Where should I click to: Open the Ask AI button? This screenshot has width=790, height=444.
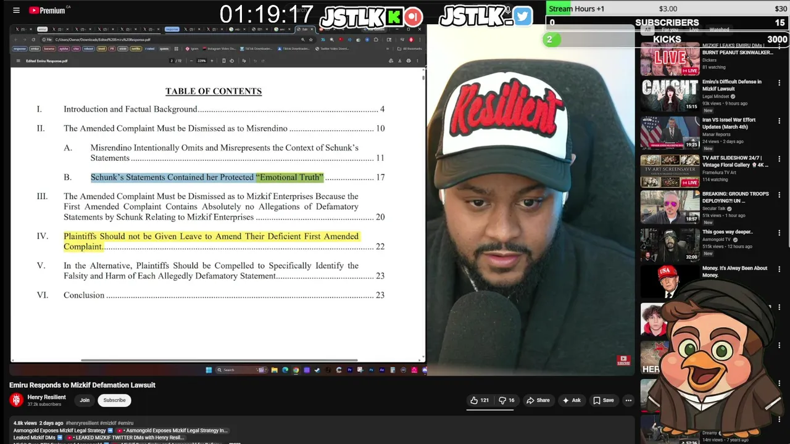(x=571, y=400)
